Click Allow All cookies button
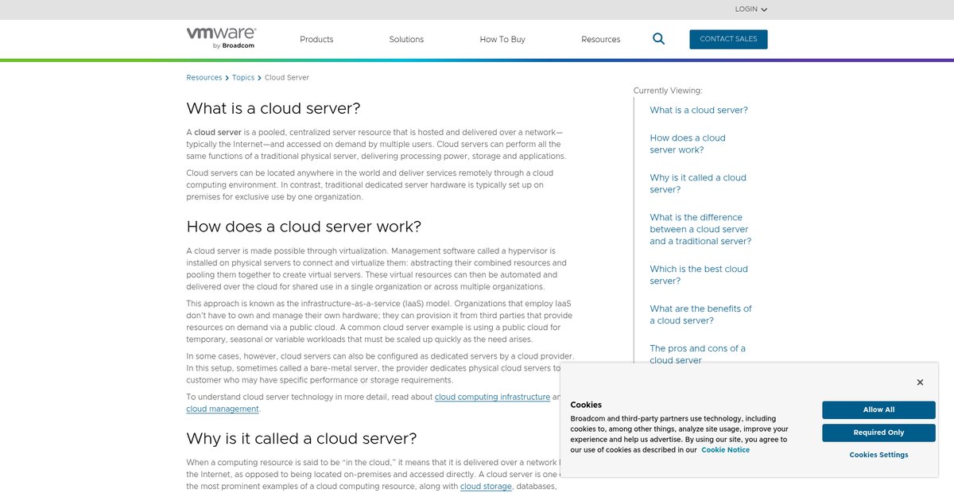The image size is (954, 493). pos(878,410)
